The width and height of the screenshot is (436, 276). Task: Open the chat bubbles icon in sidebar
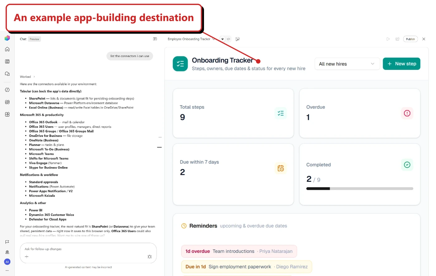(x=7, y=74)
